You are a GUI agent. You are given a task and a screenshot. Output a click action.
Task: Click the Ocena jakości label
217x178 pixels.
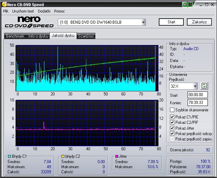[x=182, y=150]
